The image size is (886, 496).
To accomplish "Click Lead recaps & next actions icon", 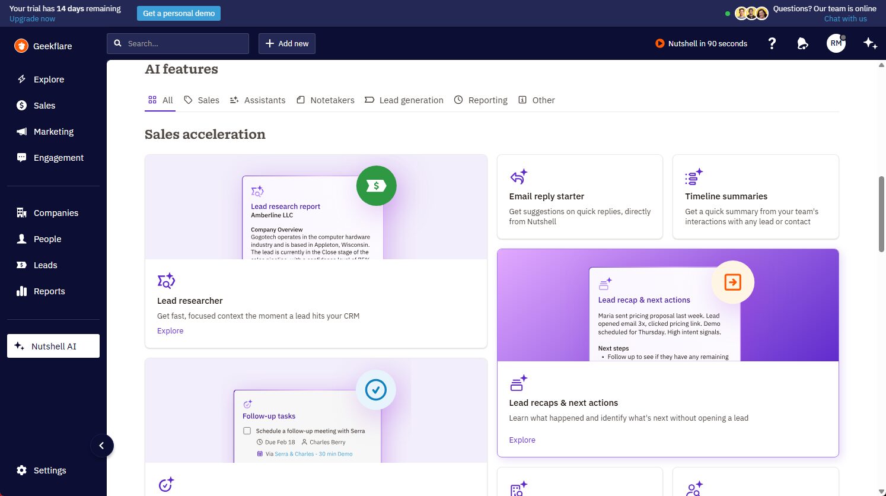I will pos(518,383).
